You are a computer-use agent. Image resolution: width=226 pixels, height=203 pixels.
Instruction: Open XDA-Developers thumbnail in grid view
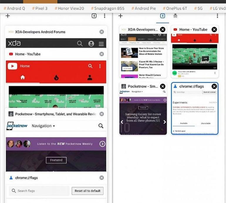[143, 56]
